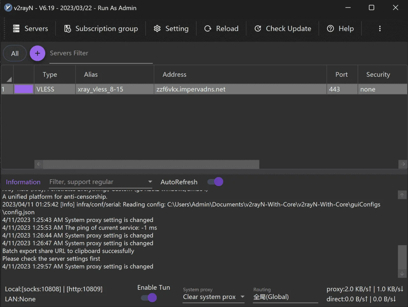Click the direct speed 0.0 B/s readout

tap(361, 299)
